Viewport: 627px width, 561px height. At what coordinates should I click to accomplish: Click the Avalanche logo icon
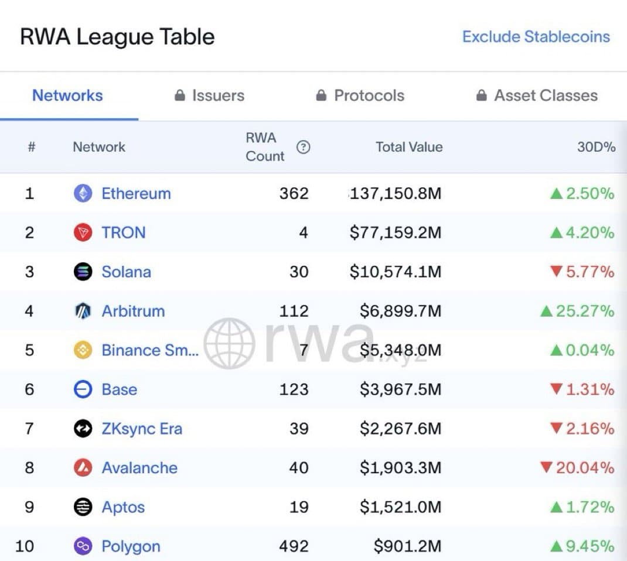click(83, 468)
